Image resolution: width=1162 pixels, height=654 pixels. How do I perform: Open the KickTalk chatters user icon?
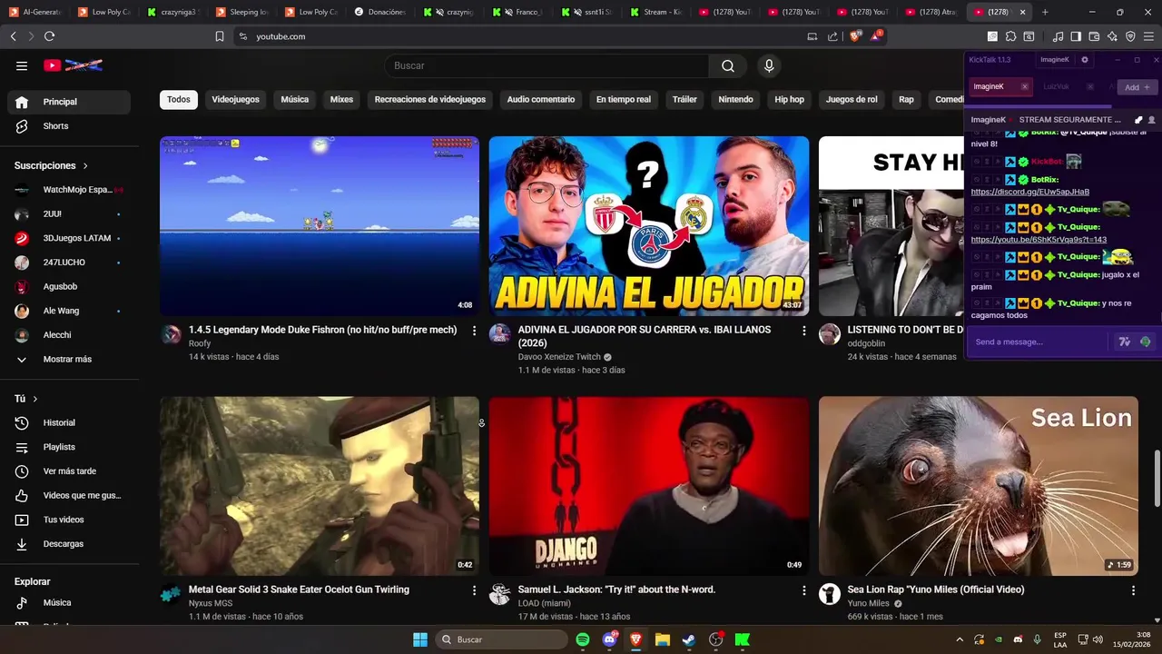point(1152,120)
